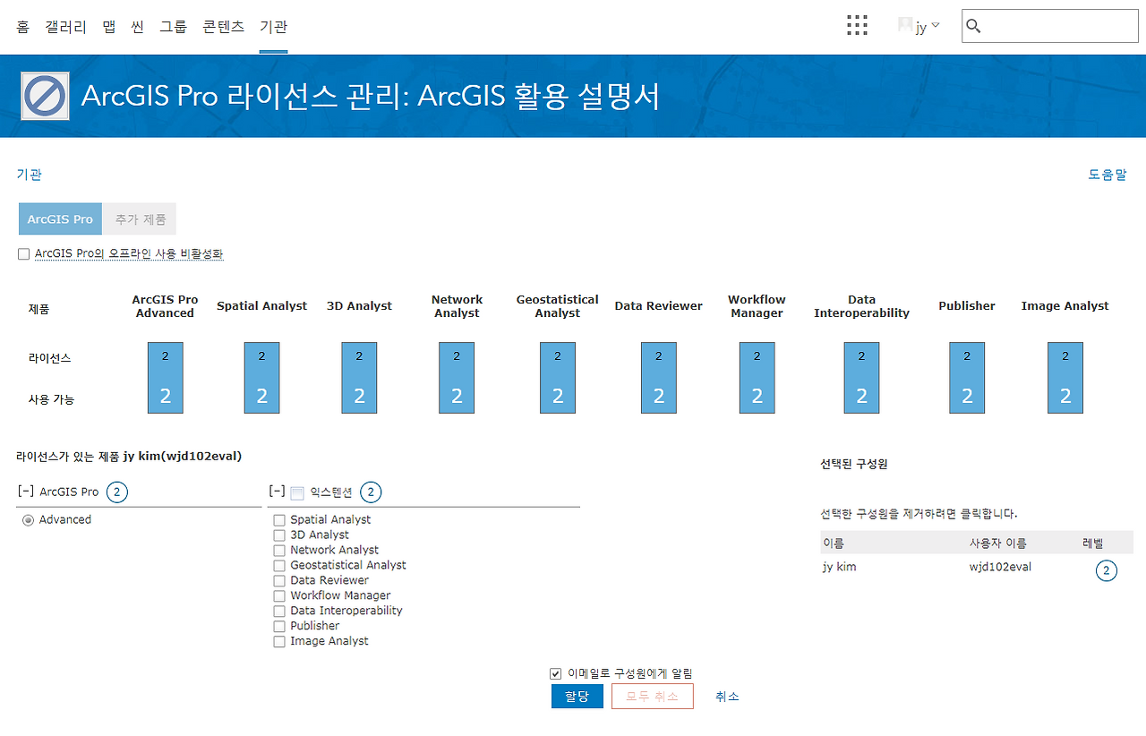The image size is (1146, 736).
Task: Click the ArcGIS Pro level 2 badge
Action: tap(116, 492)
